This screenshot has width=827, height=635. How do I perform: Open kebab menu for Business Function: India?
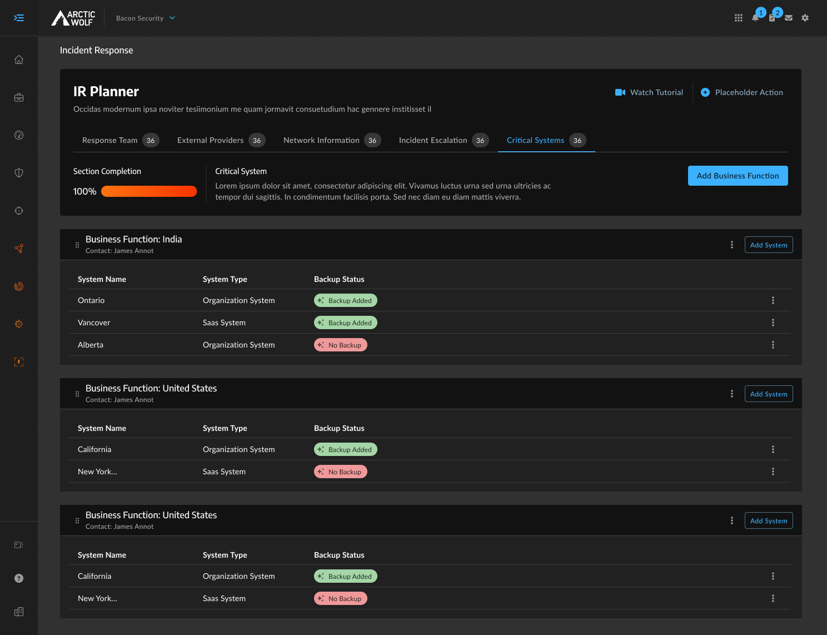click(x=732, y=245)
